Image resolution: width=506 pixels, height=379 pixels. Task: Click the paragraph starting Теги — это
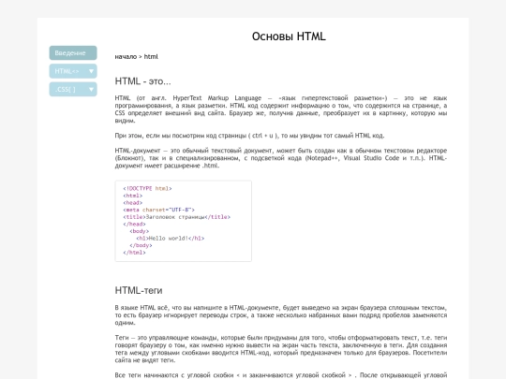[x=281, y=349]
